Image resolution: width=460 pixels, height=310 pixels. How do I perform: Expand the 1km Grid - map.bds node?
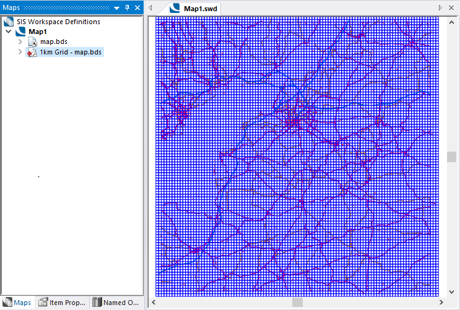(x=20, y=53)
